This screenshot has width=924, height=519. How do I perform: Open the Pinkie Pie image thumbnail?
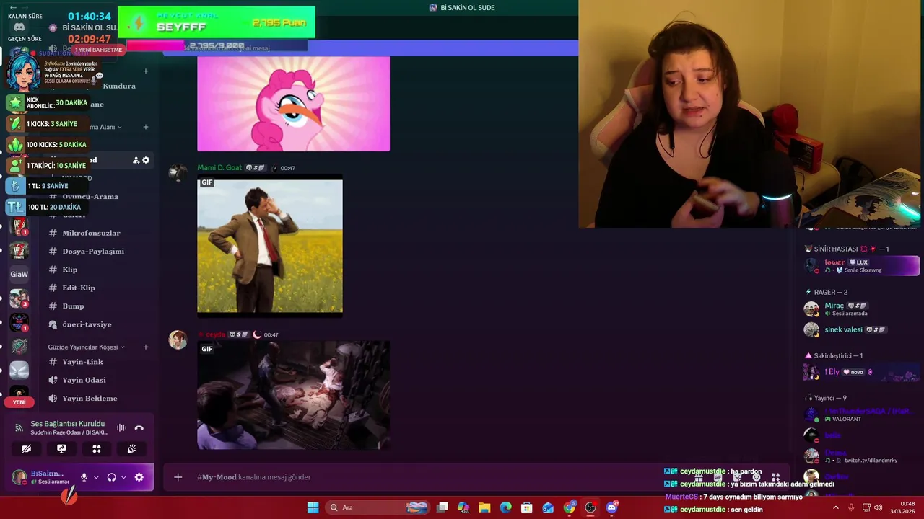293,104
